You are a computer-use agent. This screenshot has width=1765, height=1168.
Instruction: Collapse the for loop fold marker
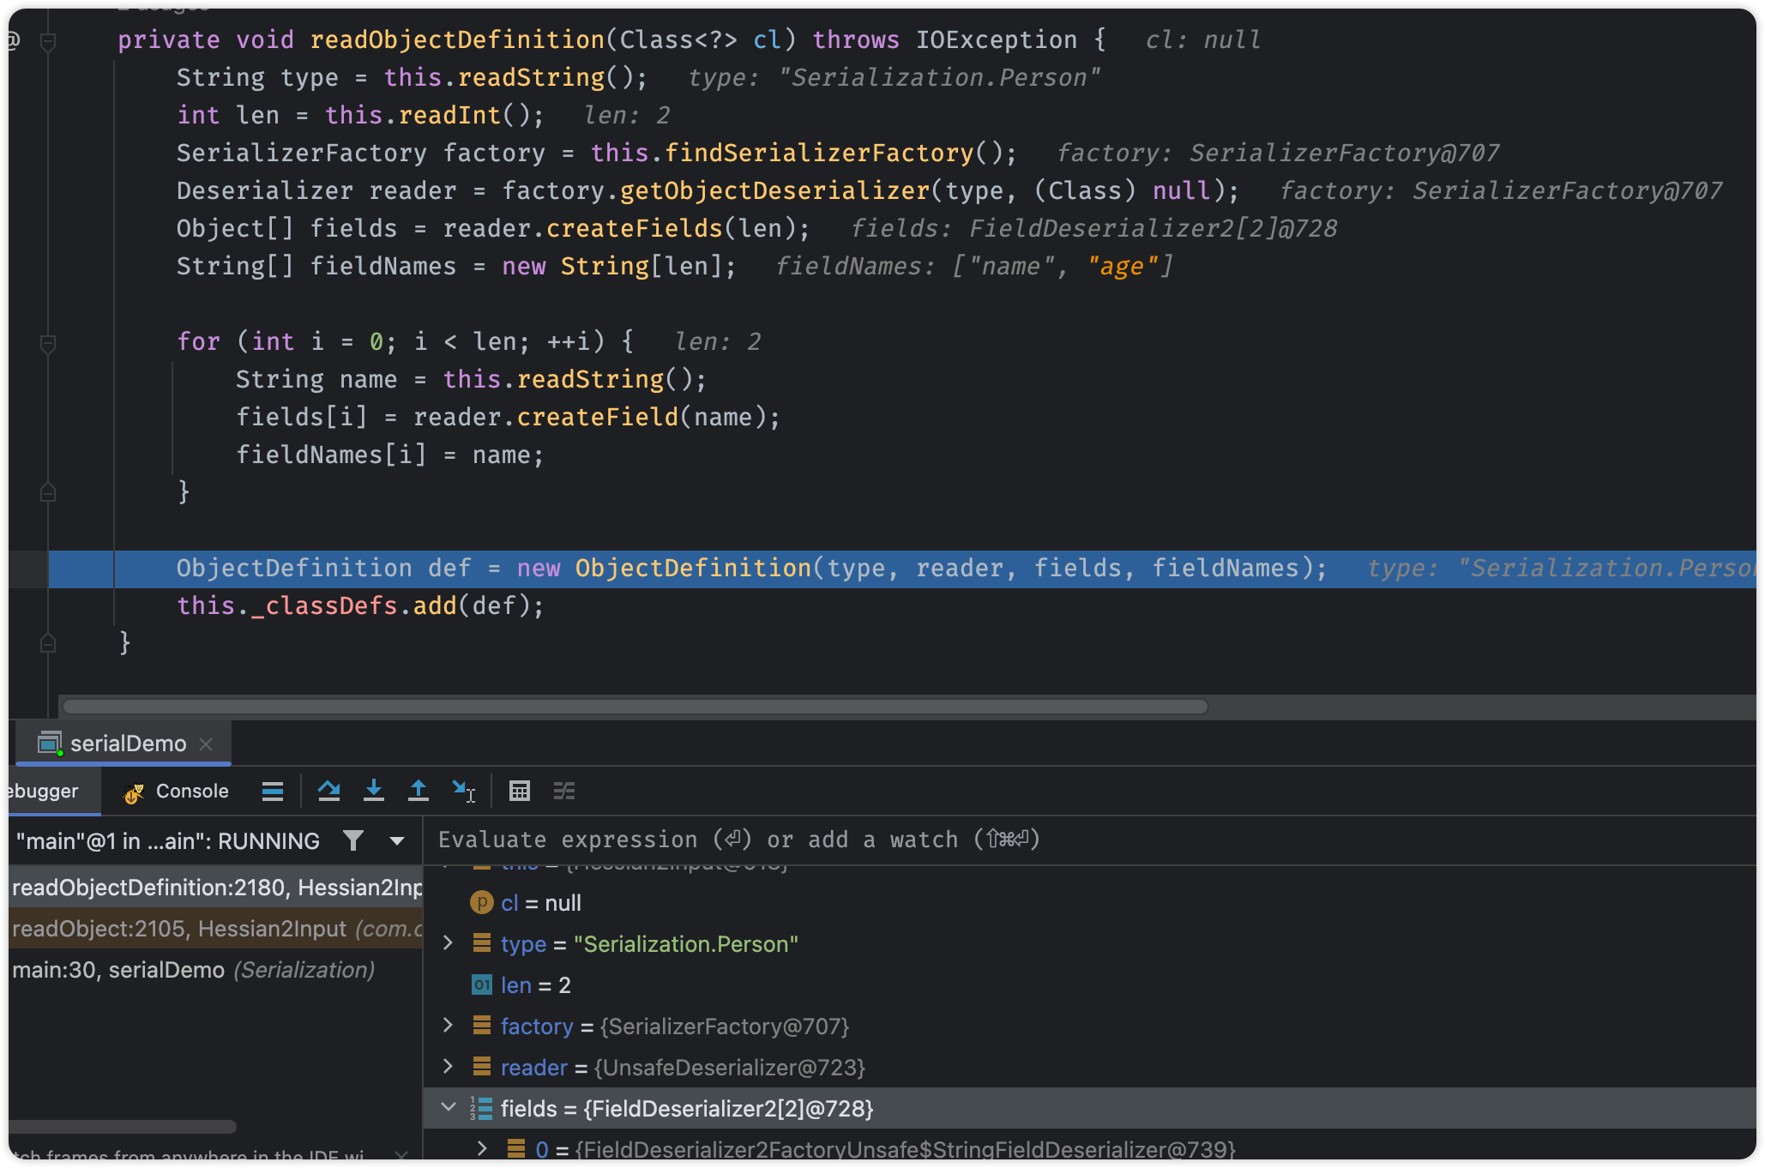pos(48,343)
